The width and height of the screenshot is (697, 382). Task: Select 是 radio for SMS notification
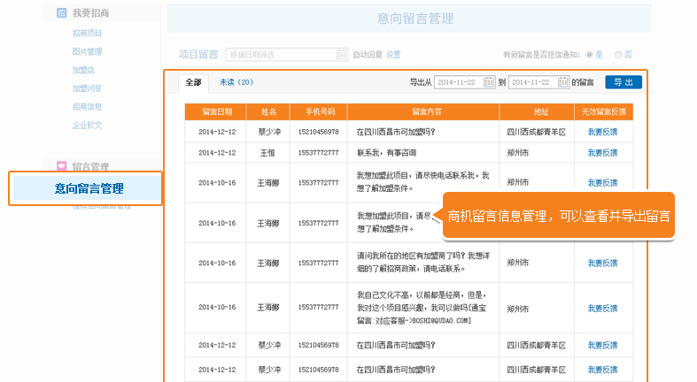tap(590, 55)
